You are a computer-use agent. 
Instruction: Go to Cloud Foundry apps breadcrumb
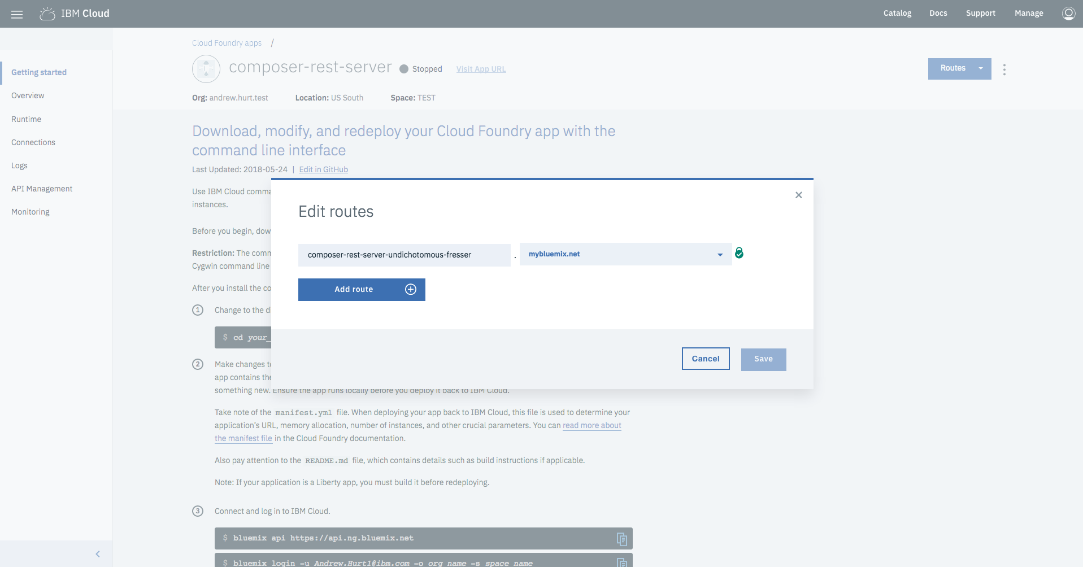click(x=227, y=43)
